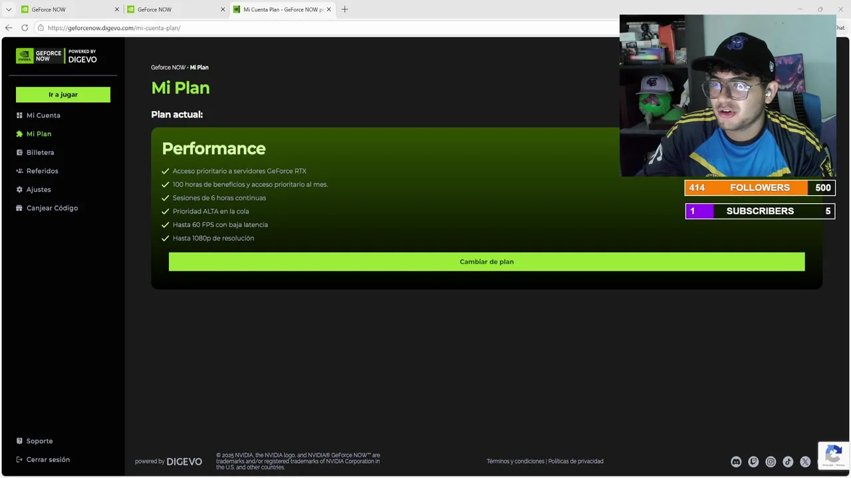Click the Ir a jugar button
This screenshot has height=478, width=851.
(x=63, y=94)
